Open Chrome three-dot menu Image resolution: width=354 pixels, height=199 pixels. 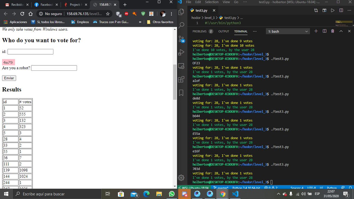[x=172, y=14]
